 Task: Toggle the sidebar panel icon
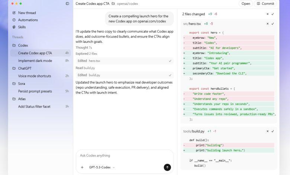(67, 4)
